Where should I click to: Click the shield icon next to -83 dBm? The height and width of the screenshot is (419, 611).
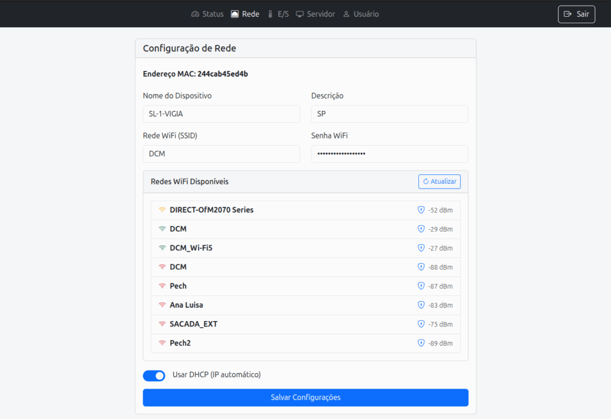click(x=421, y=305)
